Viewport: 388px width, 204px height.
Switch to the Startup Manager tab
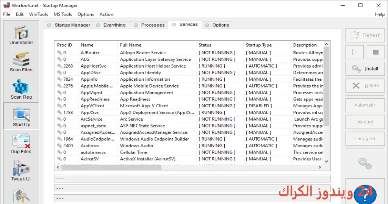[68, 25]
